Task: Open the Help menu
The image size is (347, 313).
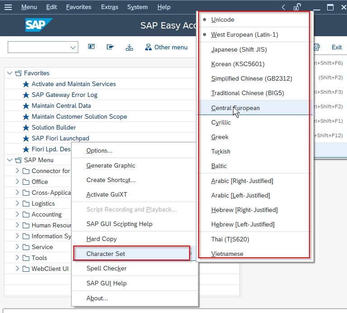Action: pyautogui.click(x=164, y=7)
